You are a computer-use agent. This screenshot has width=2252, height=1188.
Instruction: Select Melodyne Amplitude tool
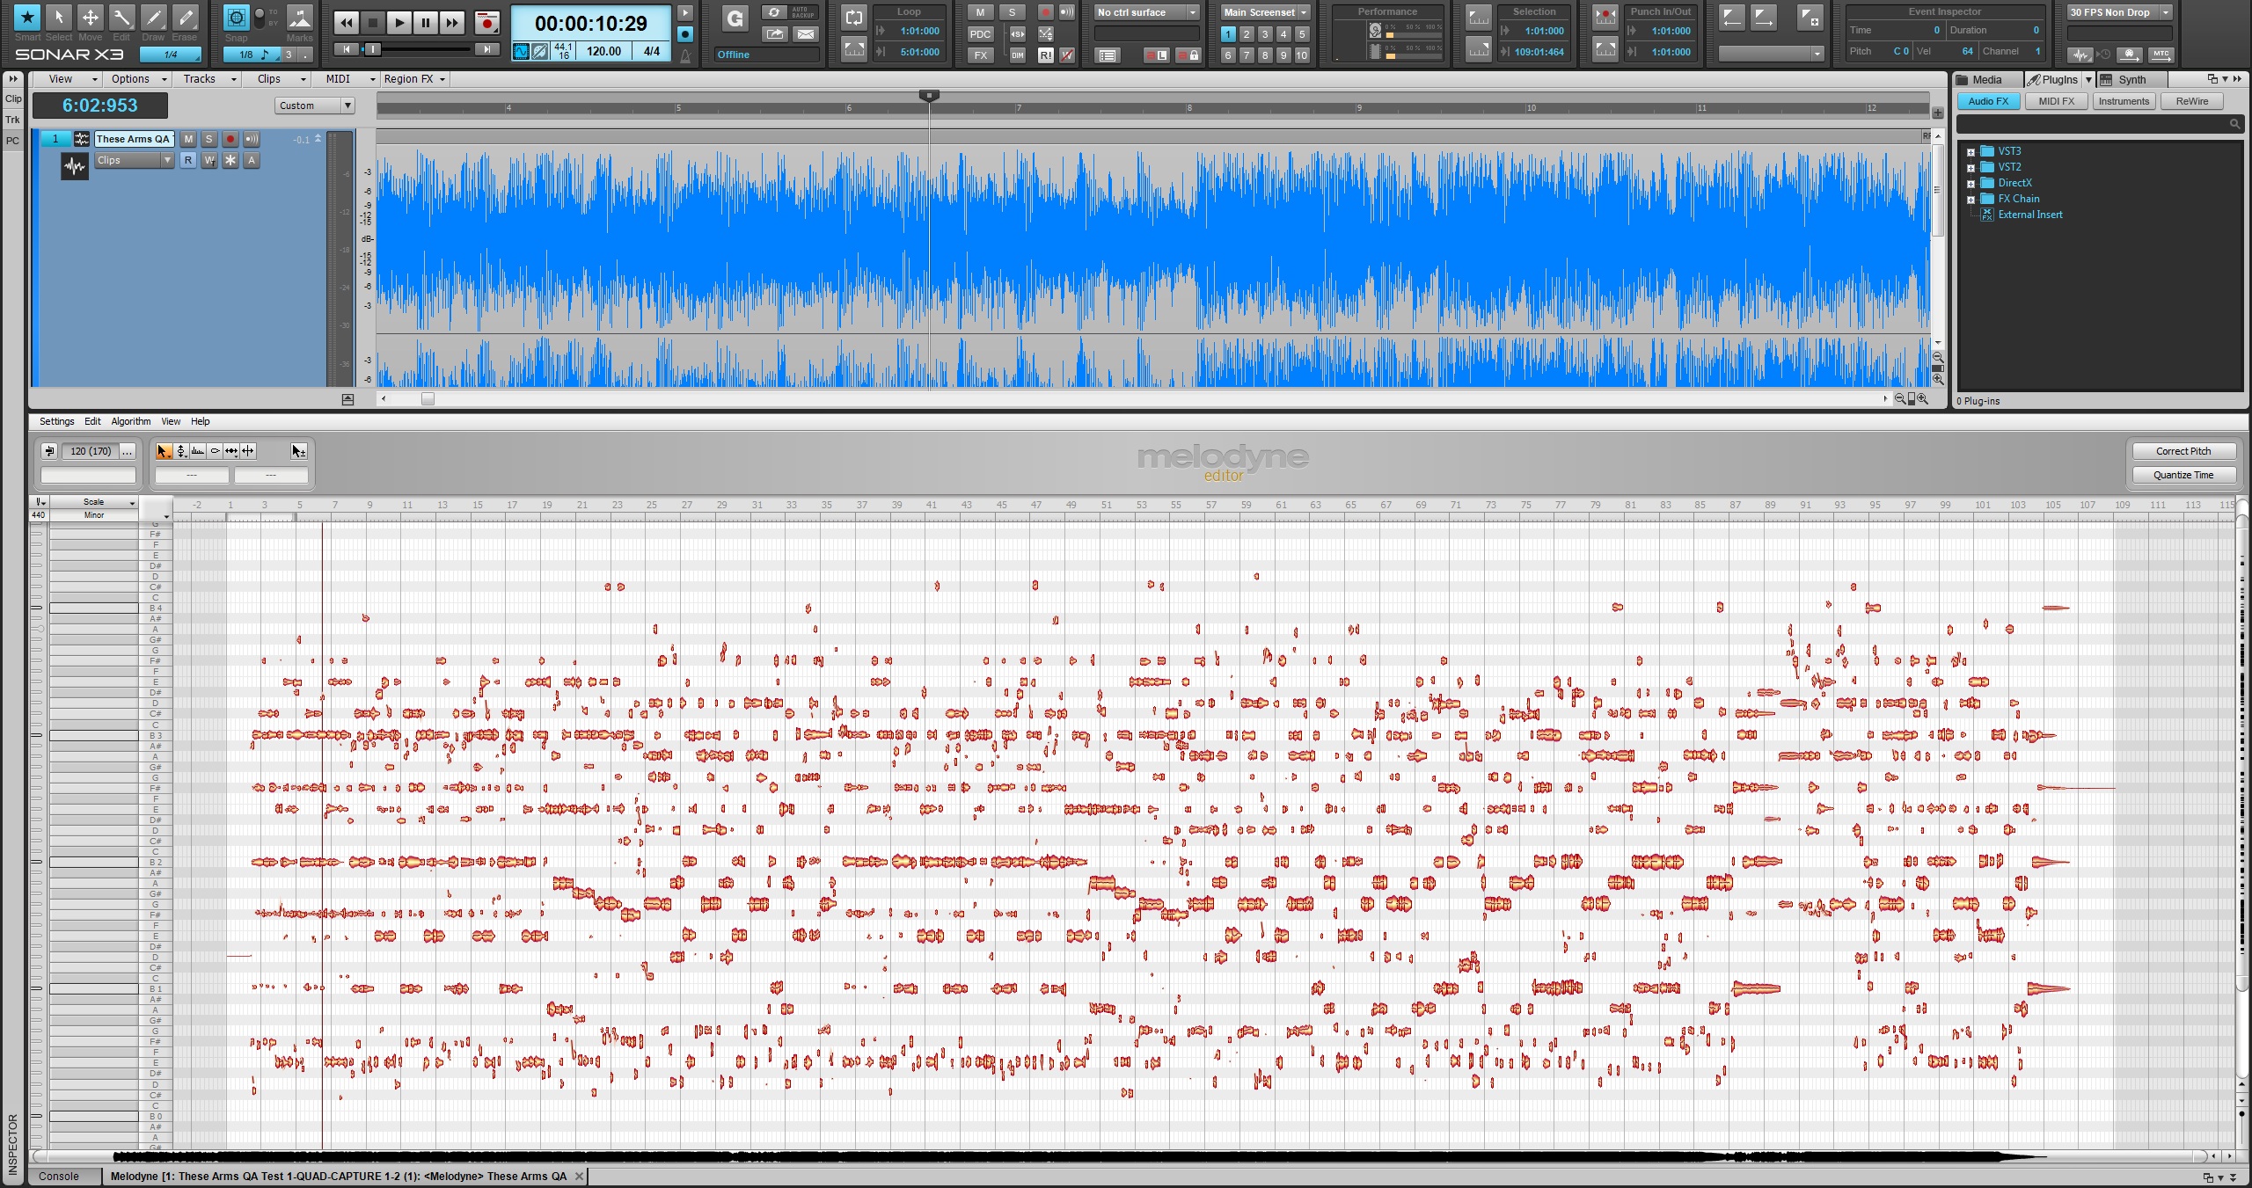[215, 451]
